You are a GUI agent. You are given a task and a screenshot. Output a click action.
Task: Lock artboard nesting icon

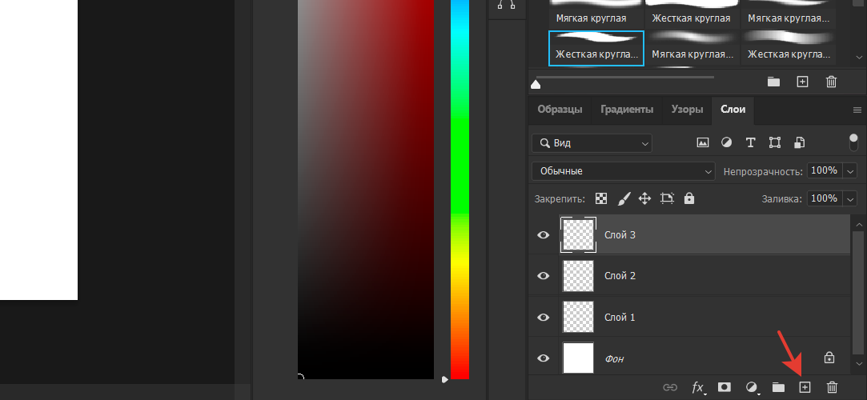668,198
